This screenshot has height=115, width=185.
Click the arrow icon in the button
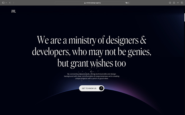point(101,88)
